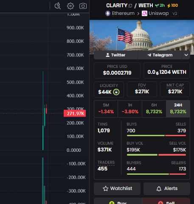Click the BUY VOL $195K value
This screenshot has height=204, width=194.
click(133, 150)
